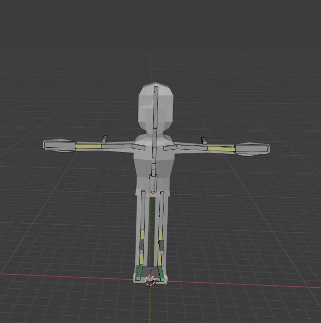Select upper arm bone on screen-right side
This screenshot has width=321, height=323.
pos(192,147)
